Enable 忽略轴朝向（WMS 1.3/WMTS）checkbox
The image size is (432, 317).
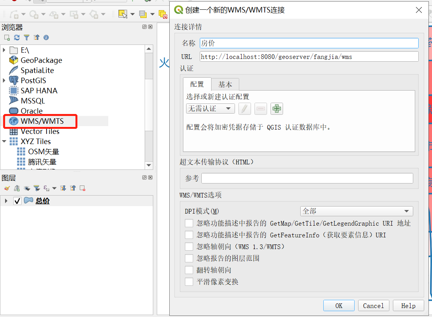189,246
